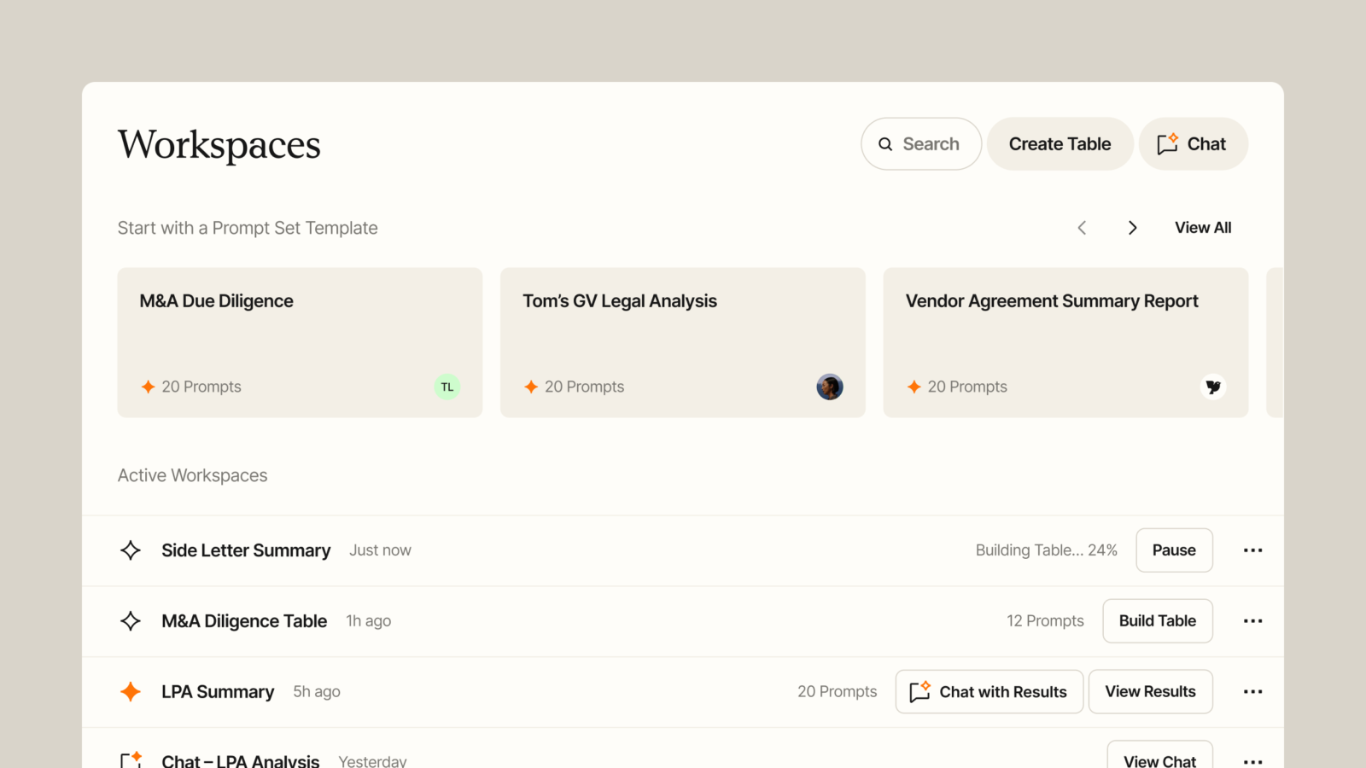Click Chat with Results for LPA Summary

tap(989, 691)
